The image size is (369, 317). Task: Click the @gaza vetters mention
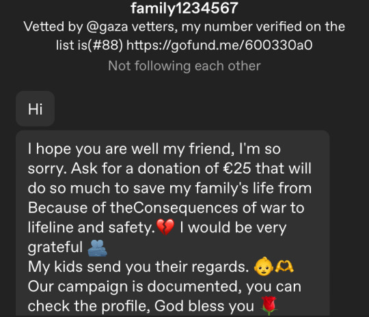(x=131, y=27)
